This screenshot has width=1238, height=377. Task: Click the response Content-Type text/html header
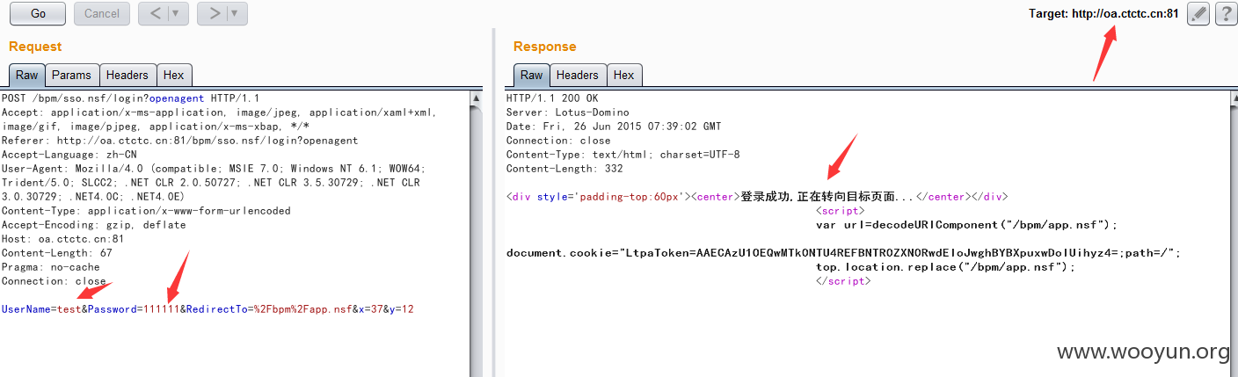623,155
